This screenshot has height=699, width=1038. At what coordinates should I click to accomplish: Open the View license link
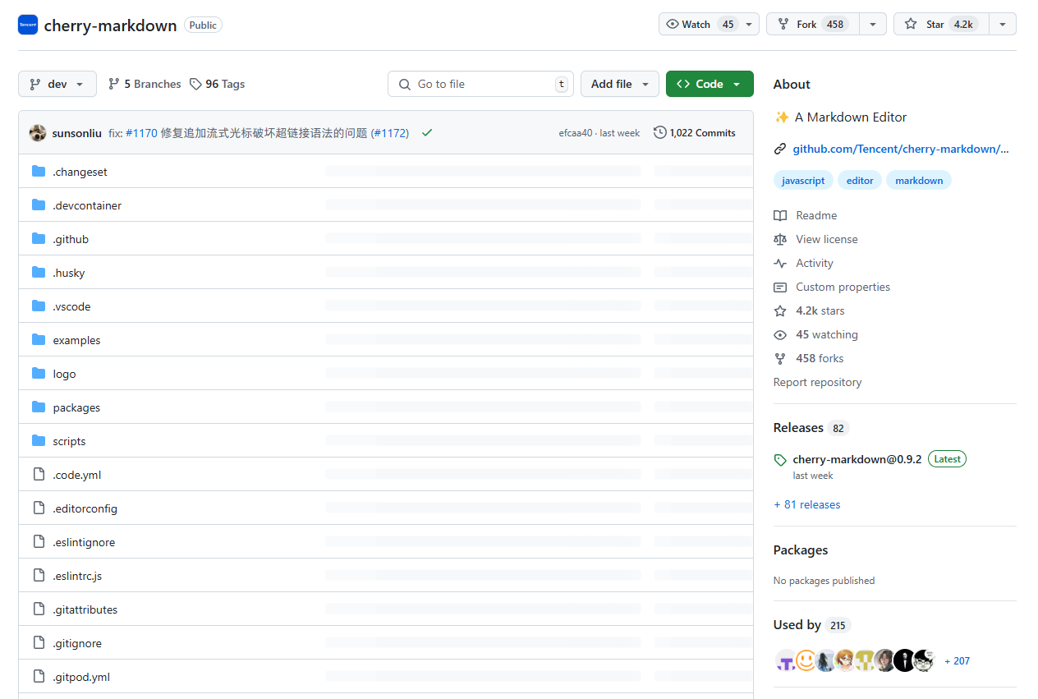pos(815,239)
